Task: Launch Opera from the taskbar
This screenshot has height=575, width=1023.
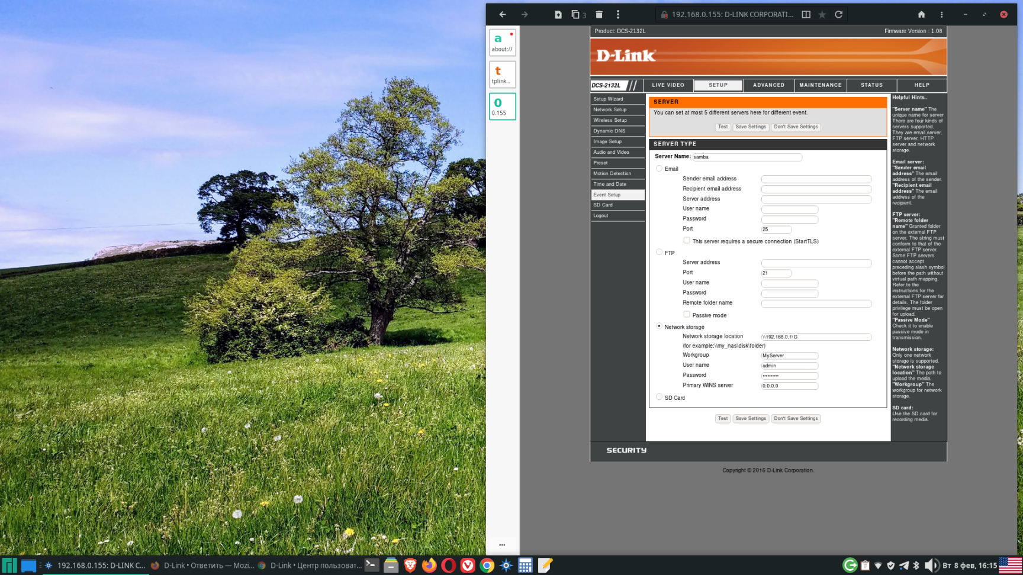Action: (448, 566)
